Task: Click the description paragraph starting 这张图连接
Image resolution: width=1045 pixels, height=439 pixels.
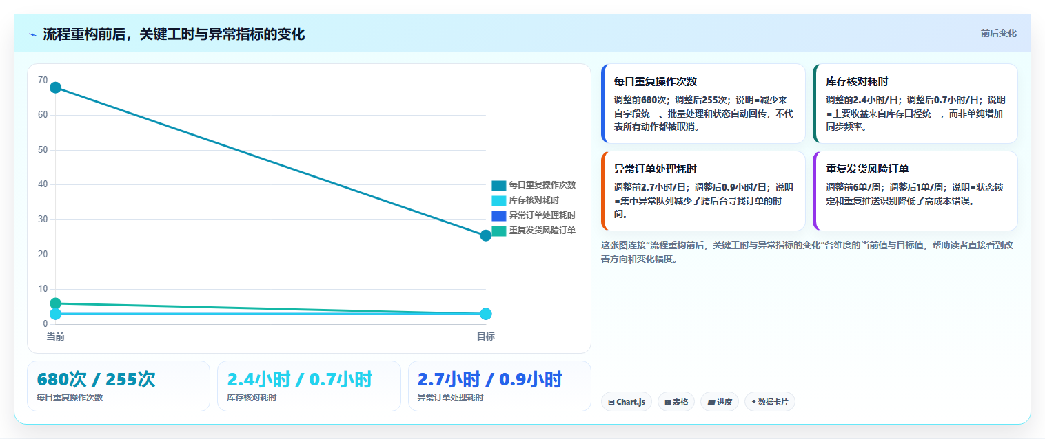Action: [x=807, y=252]
